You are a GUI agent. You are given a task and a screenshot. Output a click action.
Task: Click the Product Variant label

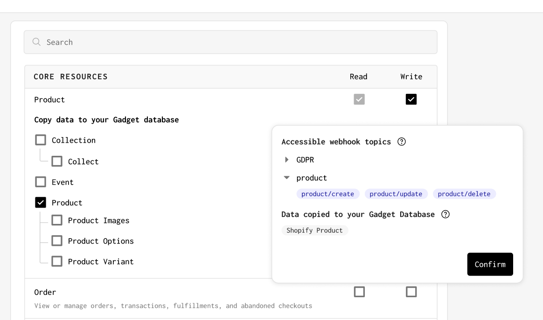coord(101,262)
